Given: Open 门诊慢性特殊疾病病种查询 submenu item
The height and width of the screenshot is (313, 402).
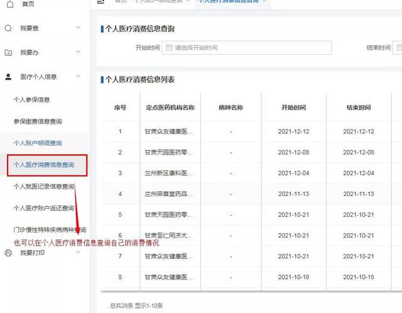Looking at the screenshot, I should pyautogui.click(x=50, y=229).
